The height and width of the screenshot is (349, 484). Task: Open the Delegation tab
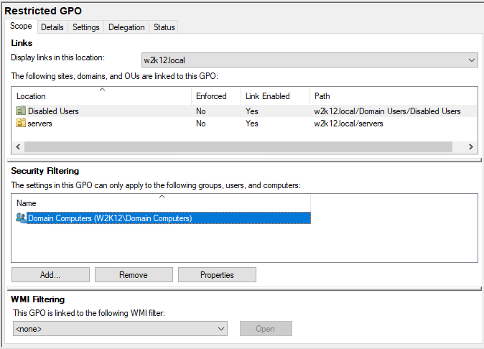point(126,27)
